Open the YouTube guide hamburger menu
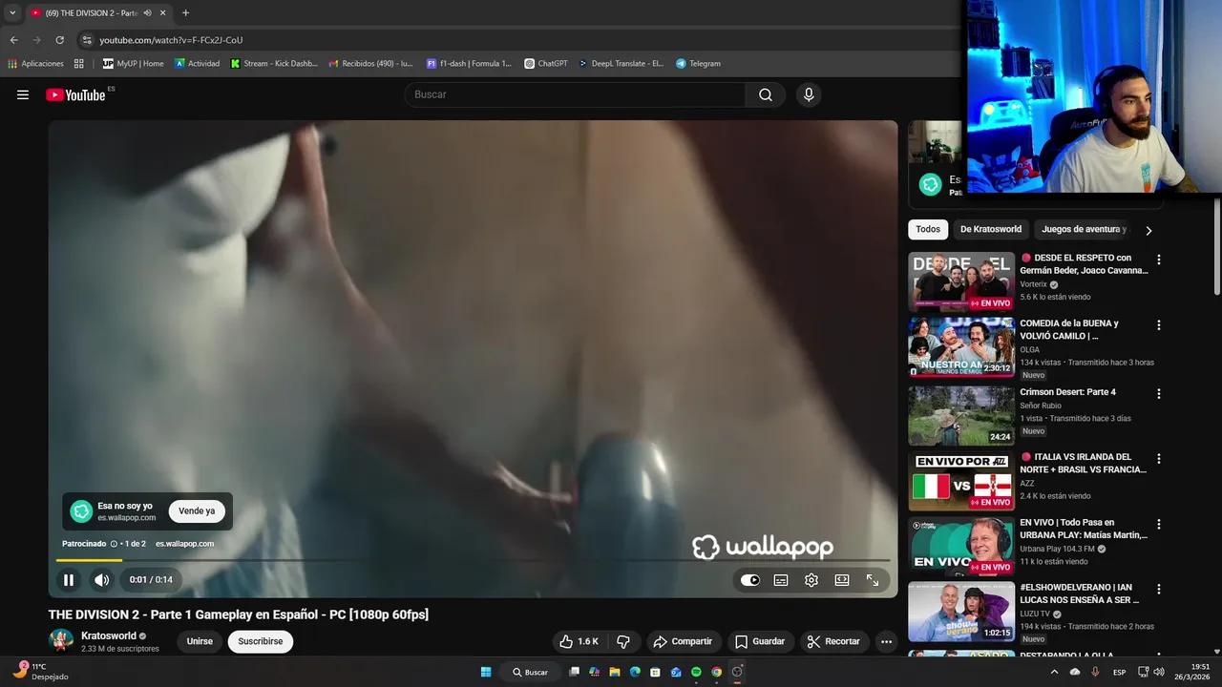Image resolution: width=1222 pixels, height=687 pixels. [x=23, y=94]
